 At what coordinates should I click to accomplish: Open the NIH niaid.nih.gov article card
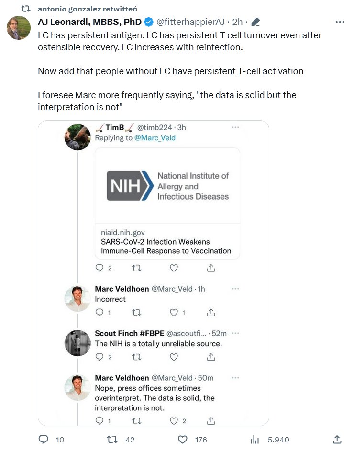167,203
